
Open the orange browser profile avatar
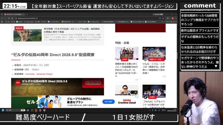click(173, 18)
